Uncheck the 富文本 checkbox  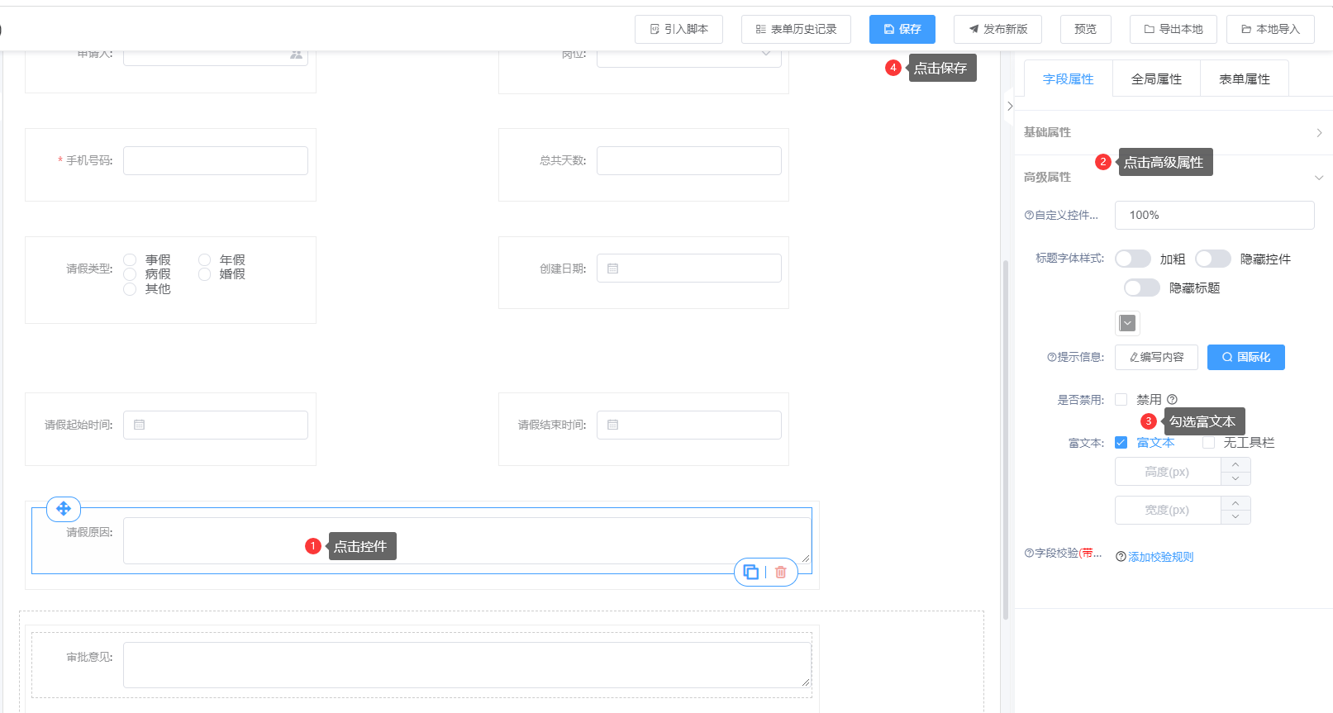[1121, 443]
